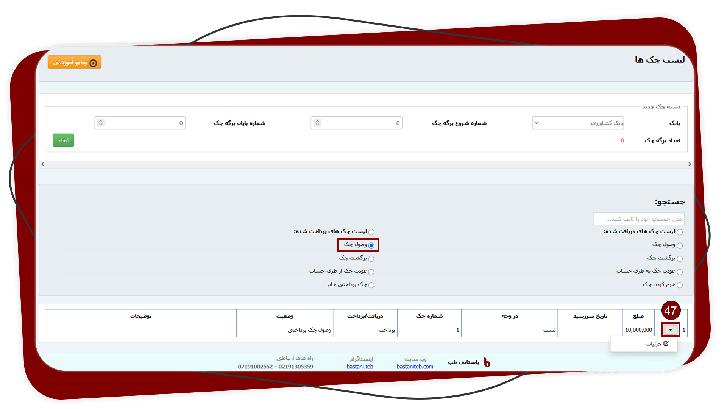
Task: Select the عودت چک از طرف حساب radio
Action: point(371,272)
